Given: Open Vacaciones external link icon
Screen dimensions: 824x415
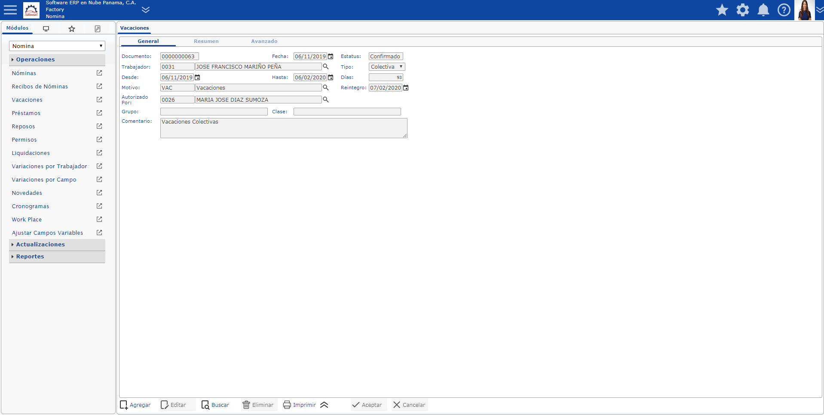Looking at the screenshot, I should click(99, 100).
